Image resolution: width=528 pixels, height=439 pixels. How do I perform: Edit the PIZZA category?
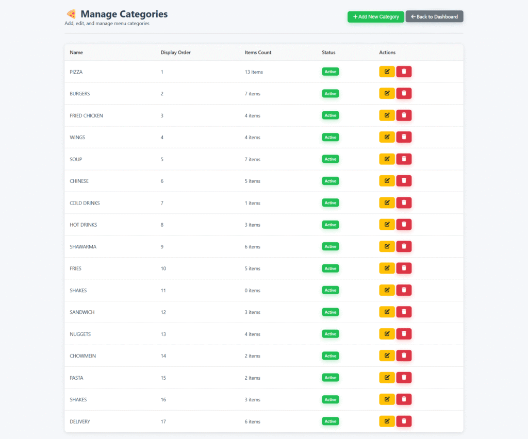pos(387,72)
